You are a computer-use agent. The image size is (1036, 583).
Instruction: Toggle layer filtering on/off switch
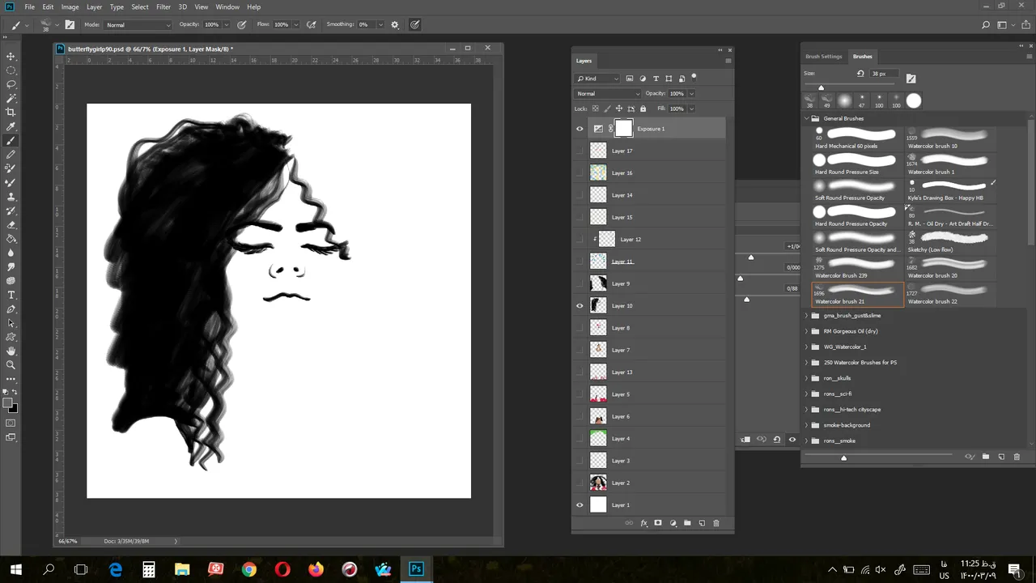(x=694, y=78)
